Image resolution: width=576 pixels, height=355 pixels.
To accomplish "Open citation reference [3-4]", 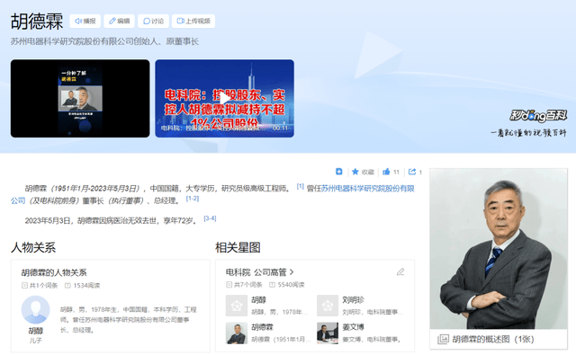I will [210, 218].
